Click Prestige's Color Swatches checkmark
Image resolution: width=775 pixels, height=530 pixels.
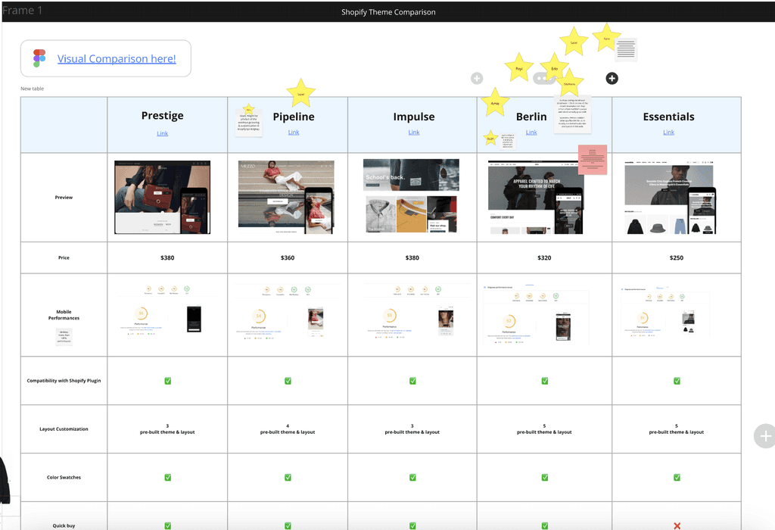[167, 478]
